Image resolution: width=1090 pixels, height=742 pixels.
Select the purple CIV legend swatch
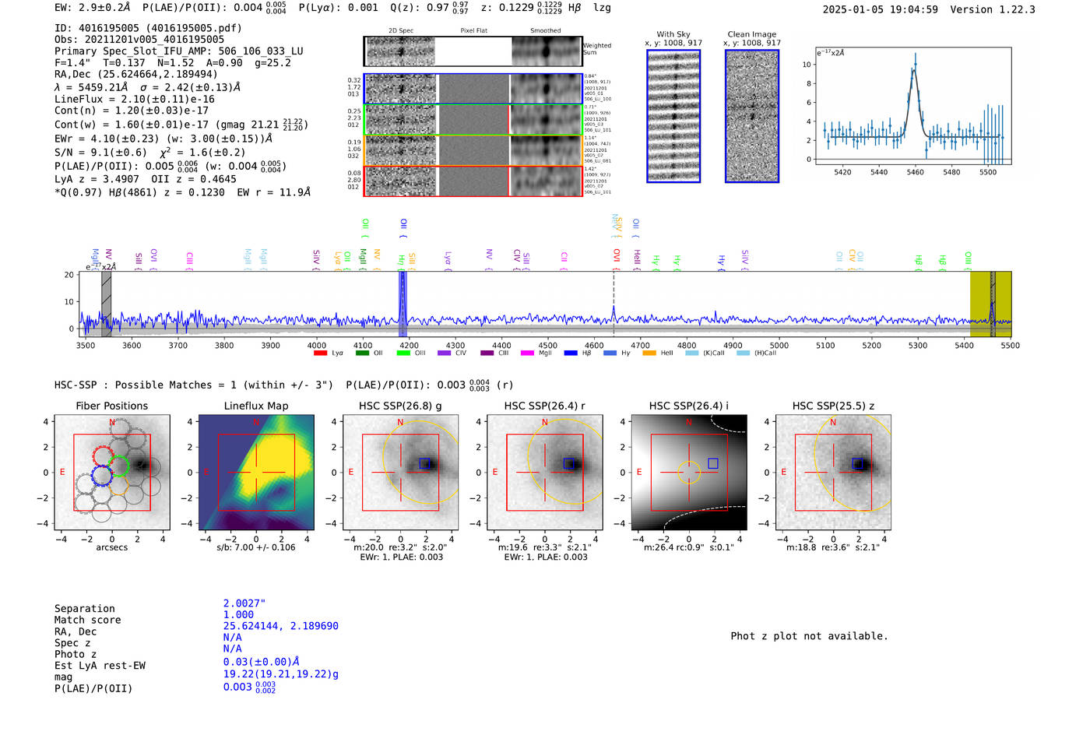pyautogui.click(x=445, y=353)
